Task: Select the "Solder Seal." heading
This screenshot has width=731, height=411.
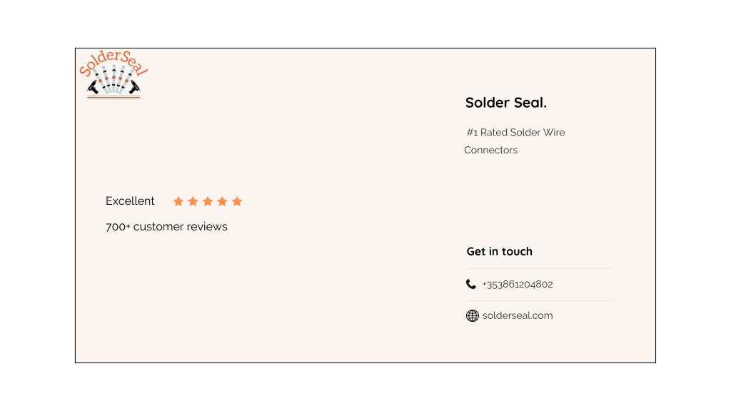Action: pos(506,103)
